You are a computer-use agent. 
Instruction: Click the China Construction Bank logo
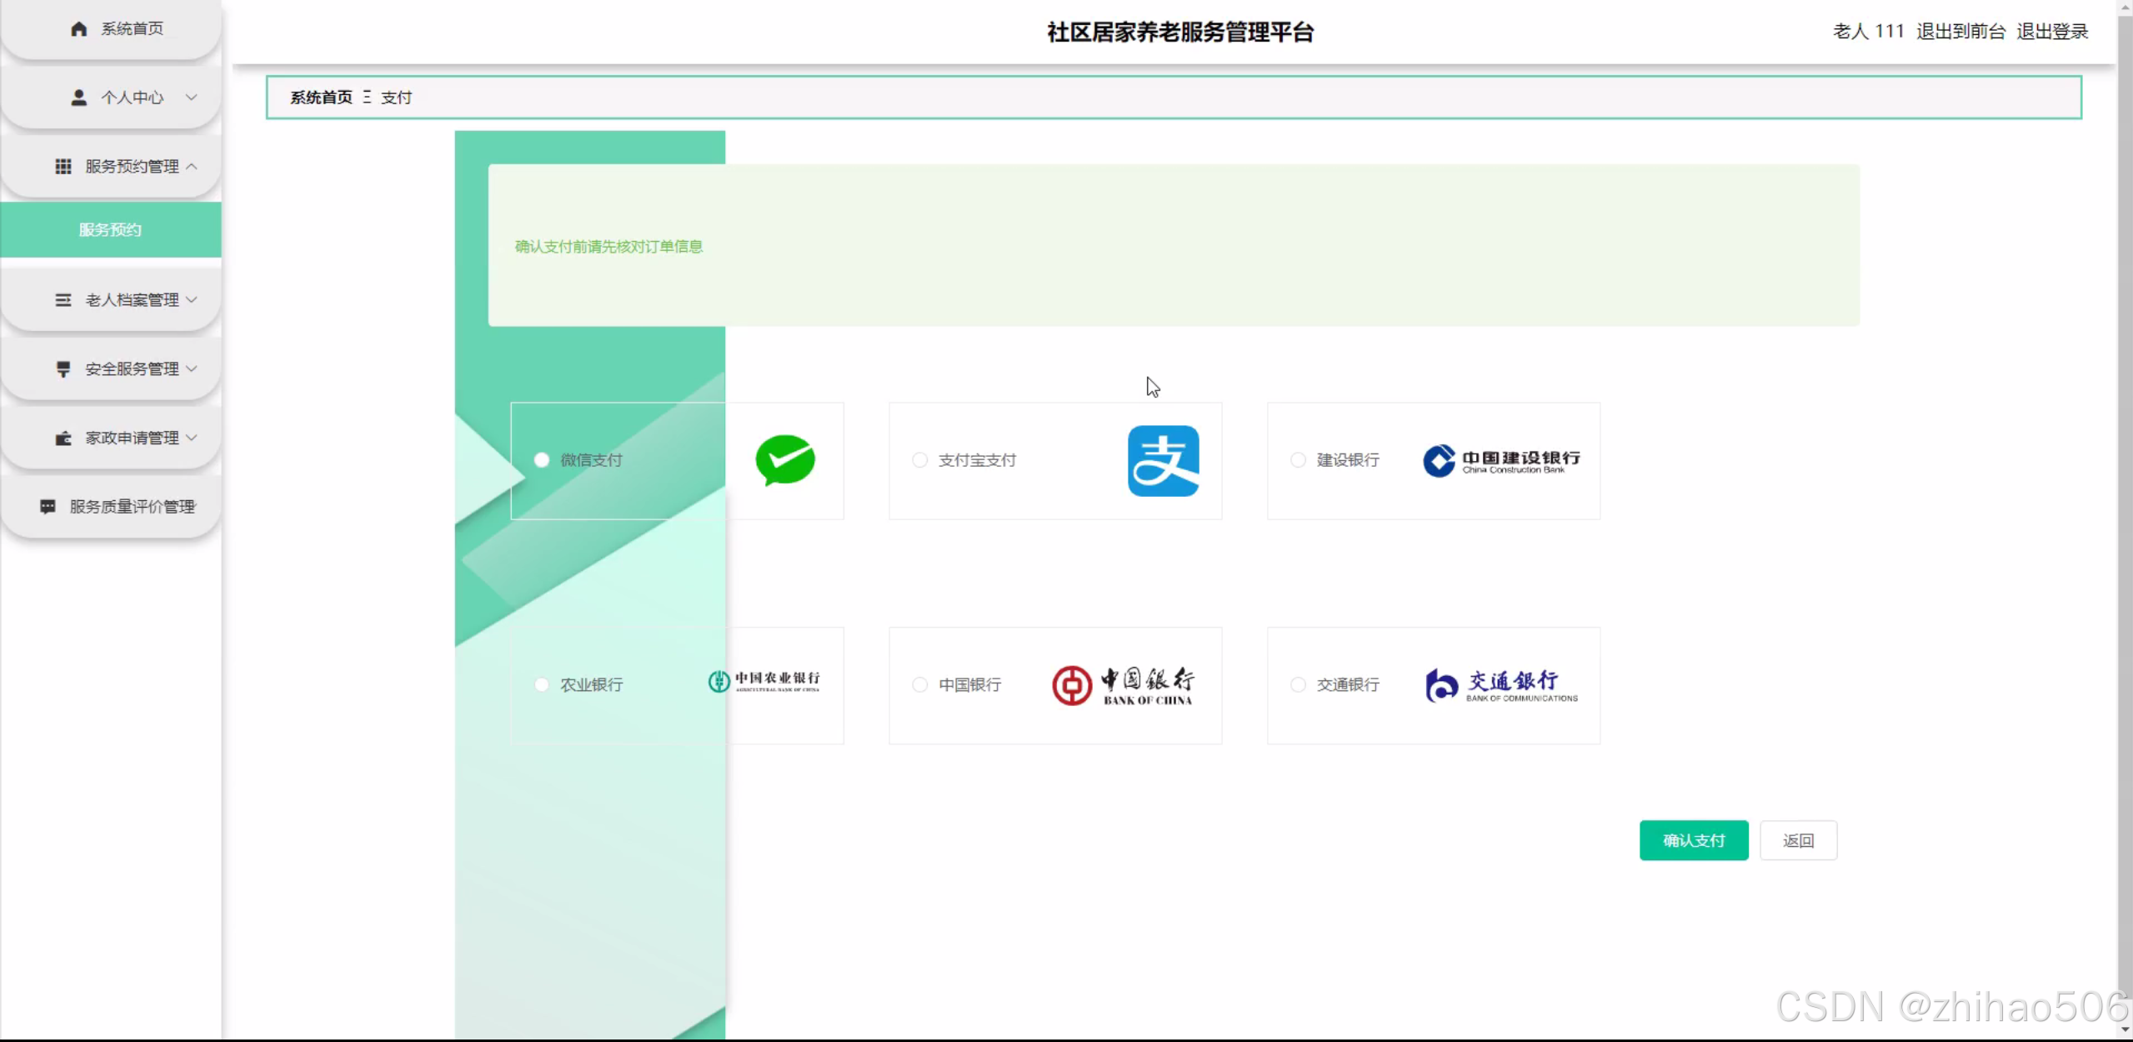click(x=1500, y=461)
